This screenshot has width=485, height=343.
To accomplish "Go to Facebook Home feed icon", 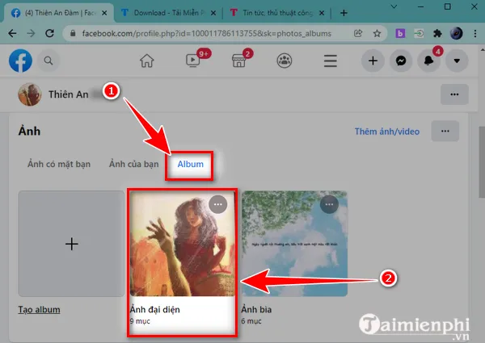I will tap(147, 61).
